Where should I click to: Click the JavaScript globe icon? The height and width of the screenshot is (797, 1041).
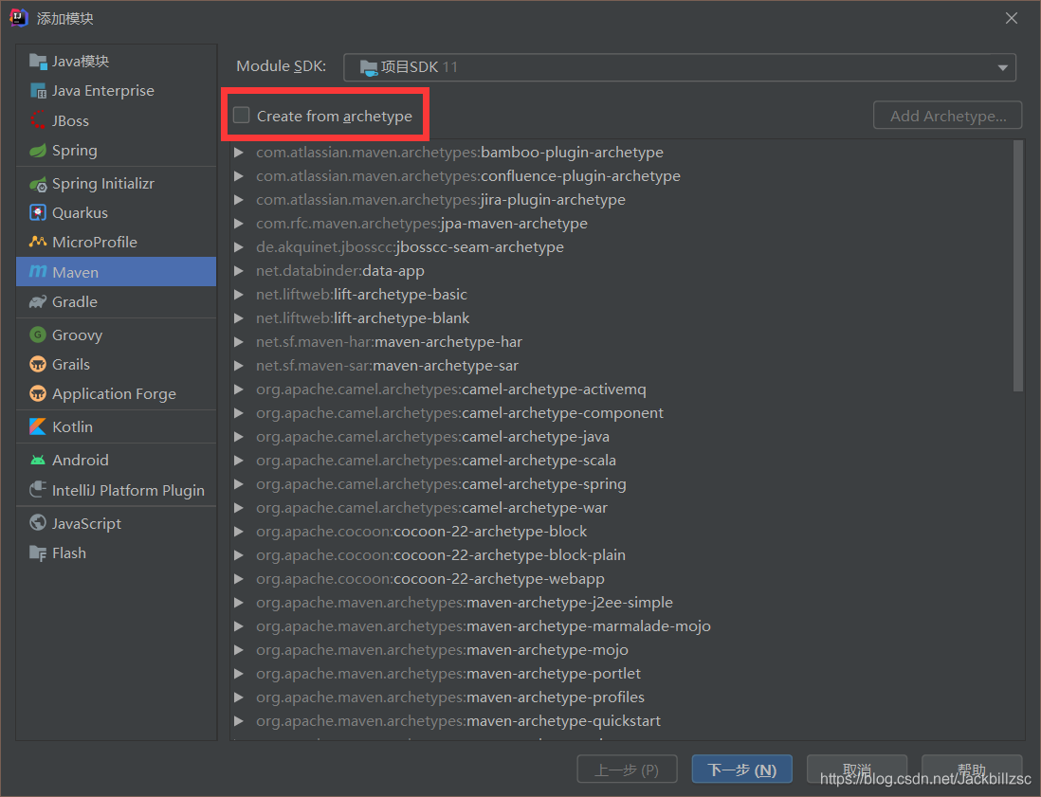pyautogui.click(x=38, y=523)
